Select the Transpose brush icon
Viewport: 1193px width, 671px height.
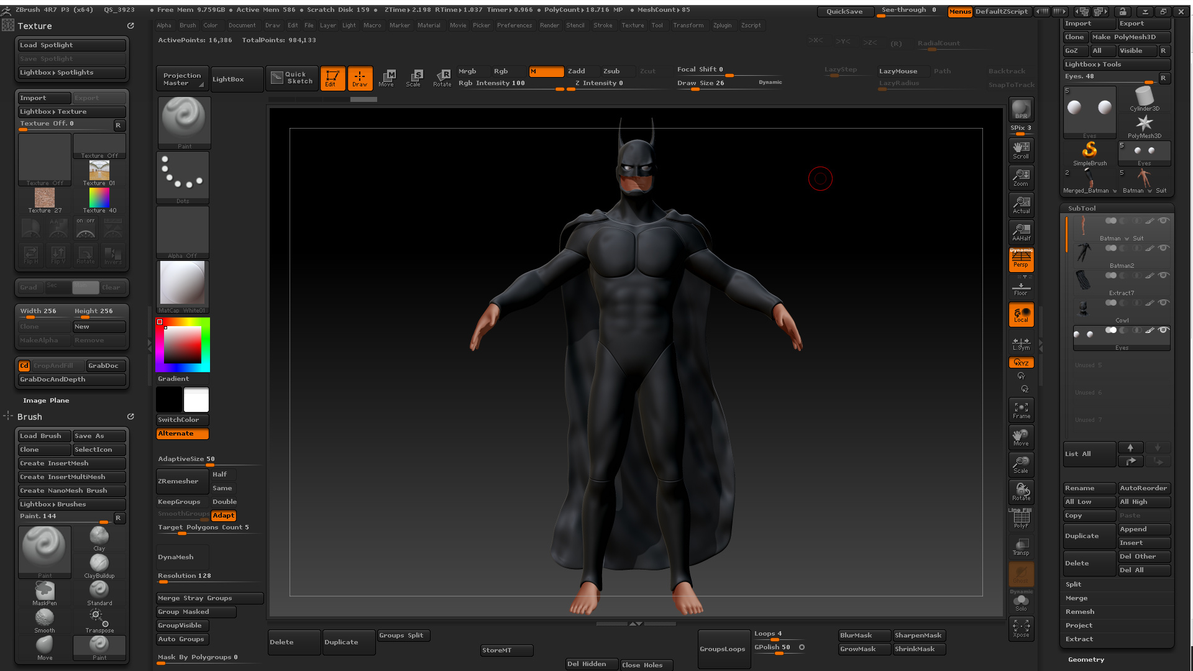[x=99, y=620]
